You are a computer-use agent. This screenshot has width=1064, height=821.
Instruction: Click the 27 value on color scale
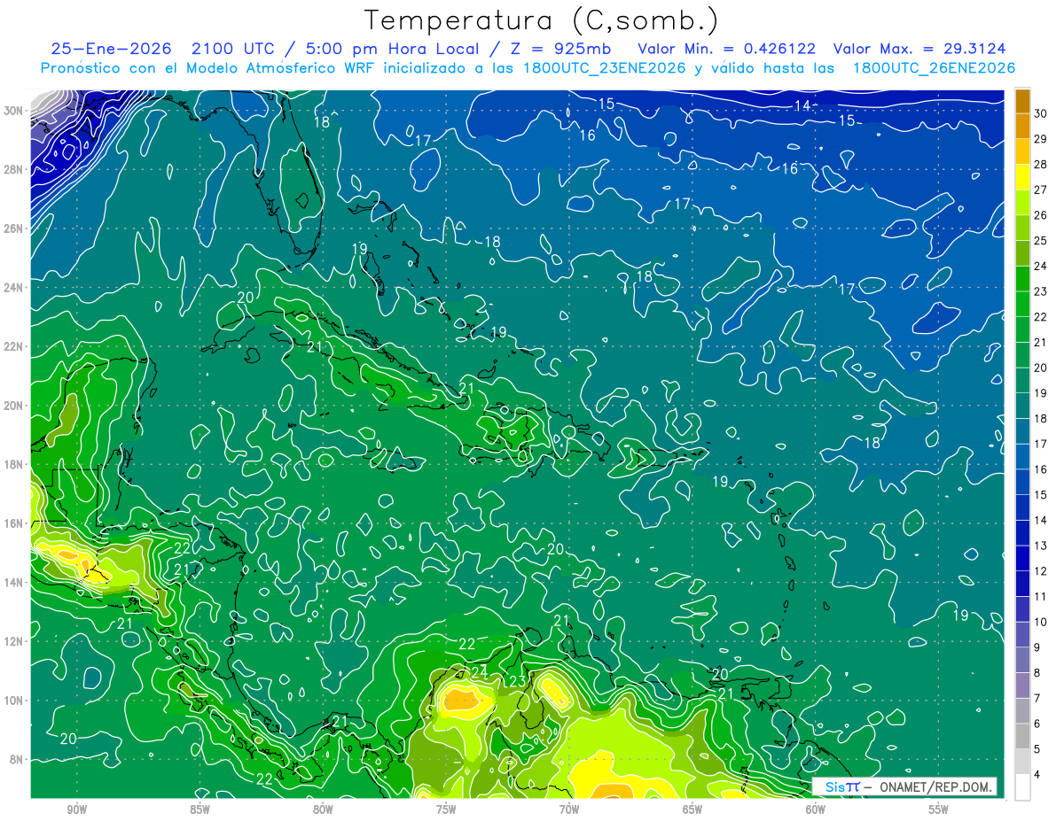pos(1041,190)
